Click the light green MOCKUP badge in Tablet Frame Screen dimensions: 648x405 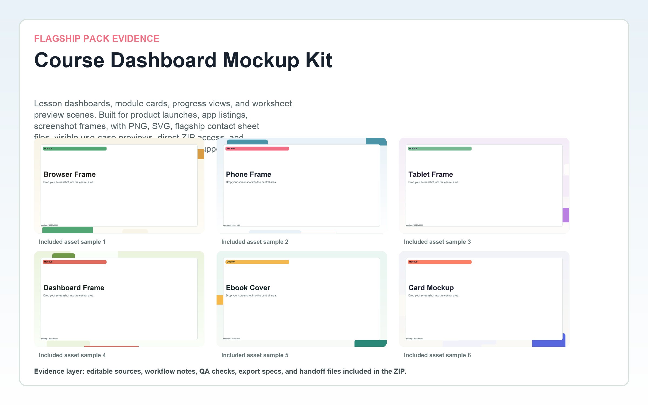(440, 148)
